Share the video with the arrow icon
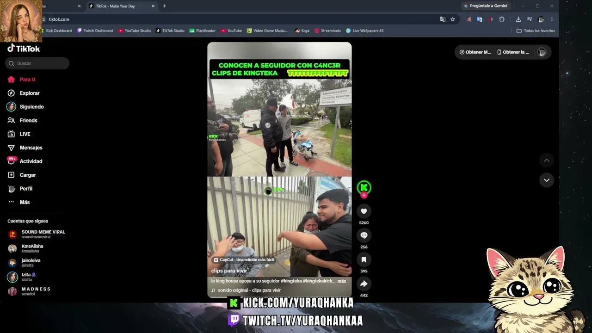The width and height of the screenshot is (592, 333). [364, 284]
